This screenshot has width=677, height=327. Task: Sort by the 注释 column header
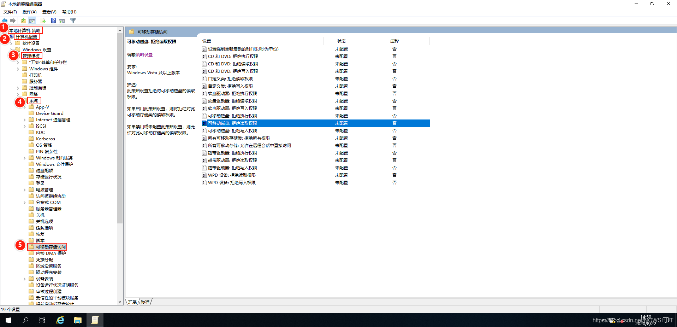coord(394,41)
